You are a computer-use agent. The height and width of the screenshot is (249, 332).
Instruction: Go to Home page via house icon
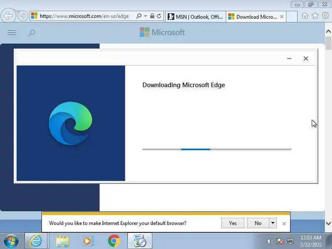[305, 16]
